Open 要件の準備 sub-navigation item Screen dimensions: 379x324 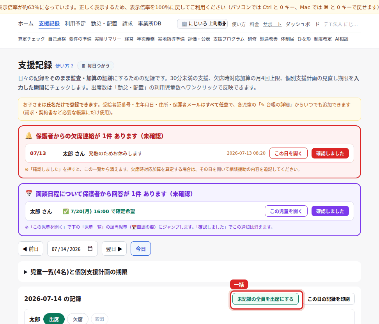tap(80, 39)
